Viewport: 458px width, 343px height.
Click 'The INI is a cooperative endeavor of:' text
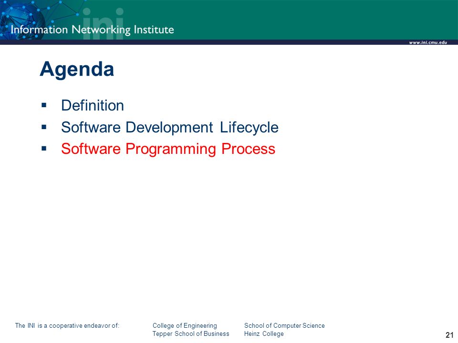click(67, 325)
